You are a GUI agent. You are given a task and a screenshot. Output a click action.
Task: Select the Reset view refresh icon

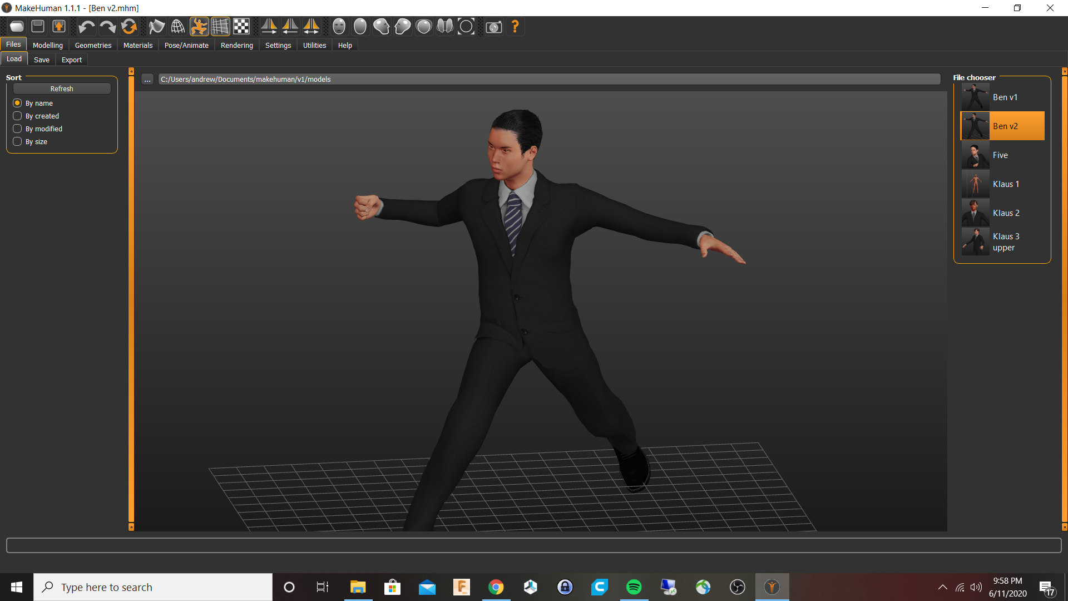pyautogui.click(x=129, y=26)
